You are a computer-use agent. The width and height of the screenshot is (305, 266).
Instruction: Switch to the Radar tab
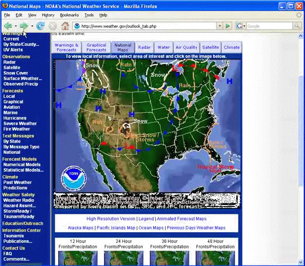[x=144, y=47]
